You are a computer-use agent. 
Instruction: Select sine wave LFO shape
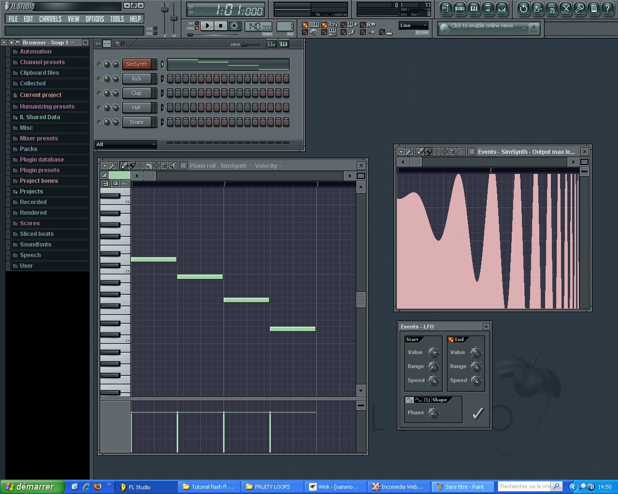(x=409, y=400)
